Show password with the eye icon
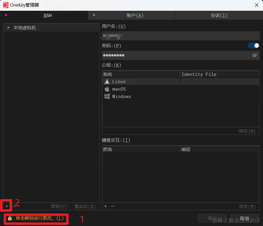The height and width of the screenshot is (226, 263). point(255,55)
